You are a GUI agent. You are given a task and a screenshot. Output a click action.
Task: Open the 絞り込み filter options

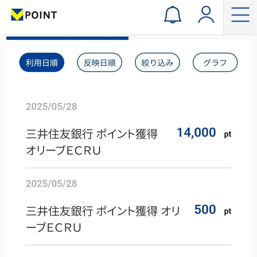pyautogui.click(x=157, y=62)
